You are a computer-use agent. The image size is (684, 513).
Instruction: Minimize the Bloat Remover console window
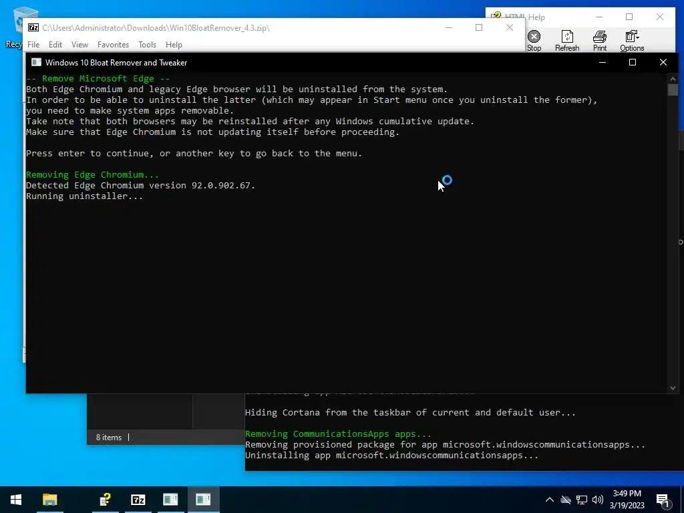(603, 62)
